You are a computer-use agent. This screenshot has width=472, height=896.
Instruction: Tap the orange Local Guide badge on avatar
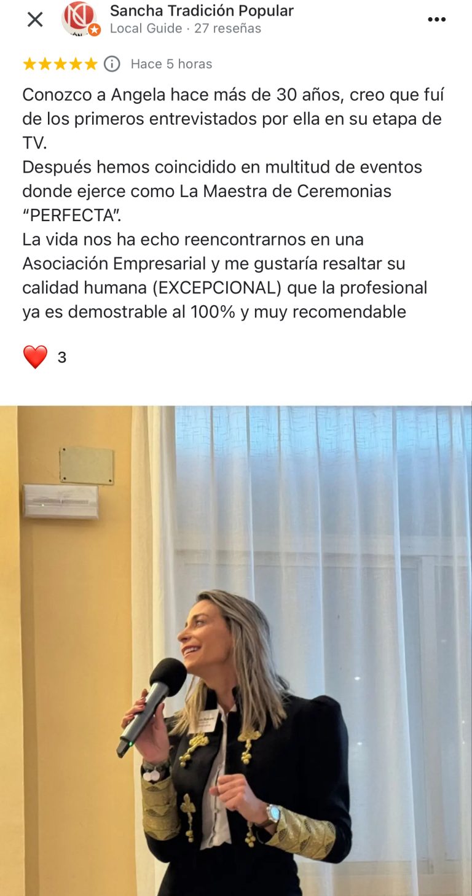[x=94, y=30]
